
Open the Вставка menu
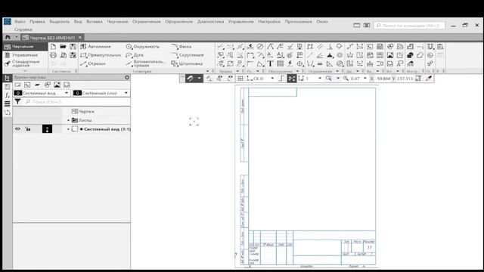click(94, 22)
